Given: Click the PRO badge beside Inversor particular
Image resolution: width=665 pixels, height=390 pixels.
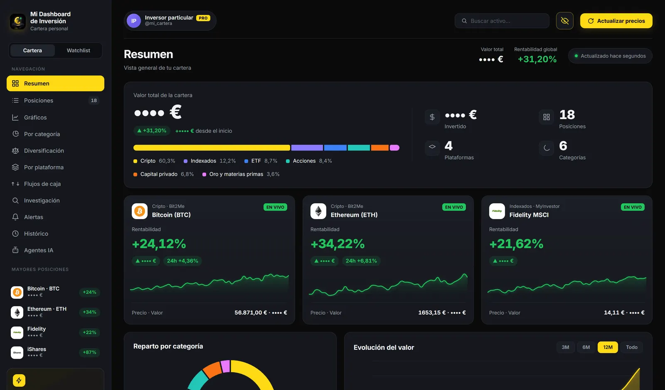Looking at the screenshot, I should (203, 18).
